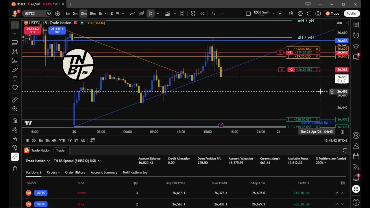Viewport: 370px width, 208px height.
Task: Click the red SELL 26,544.2 button
Action: tap(32, 30)
